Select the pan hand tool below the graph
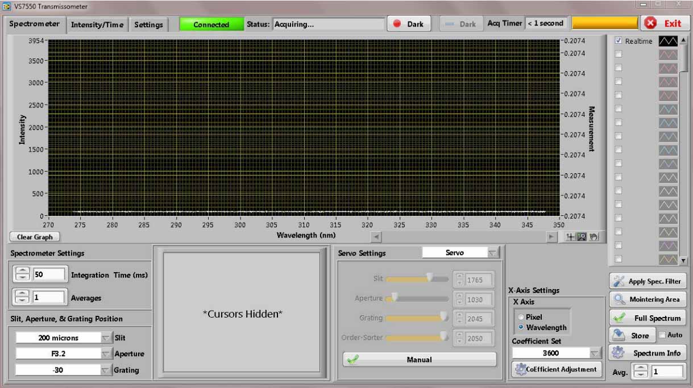The width and height of the screenshot is (693, 388). (593, 237)
